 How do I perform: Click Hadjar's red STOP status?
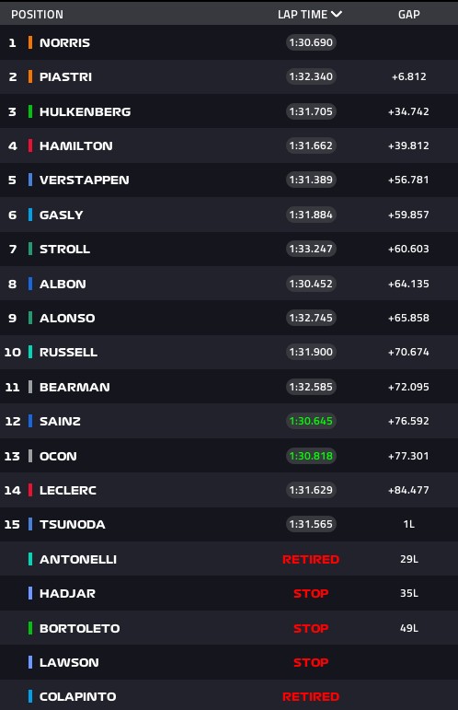[x=311, y=593]
